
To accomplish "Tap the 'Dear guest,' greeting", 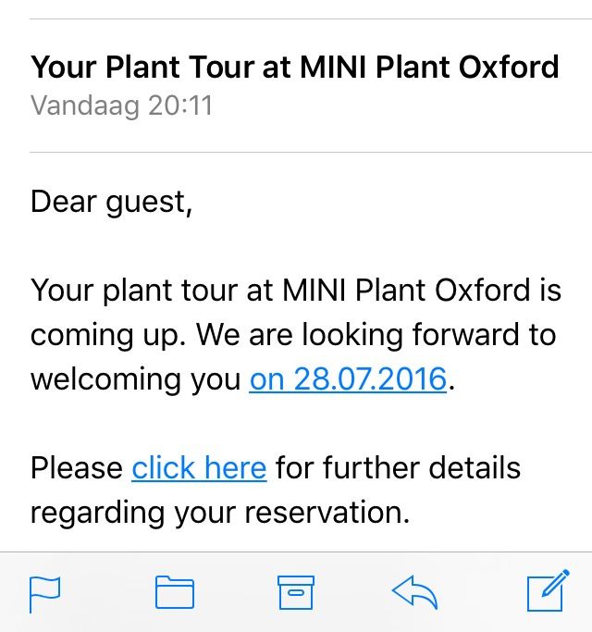I will 111,202.
